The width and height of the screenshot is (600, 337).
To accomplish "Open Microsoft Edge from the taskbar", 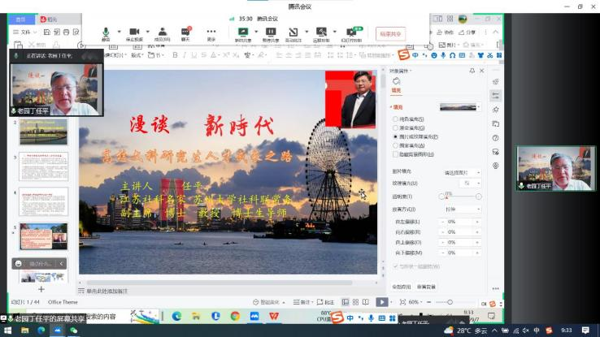I will pyautogui.click(x=176, y=316).
